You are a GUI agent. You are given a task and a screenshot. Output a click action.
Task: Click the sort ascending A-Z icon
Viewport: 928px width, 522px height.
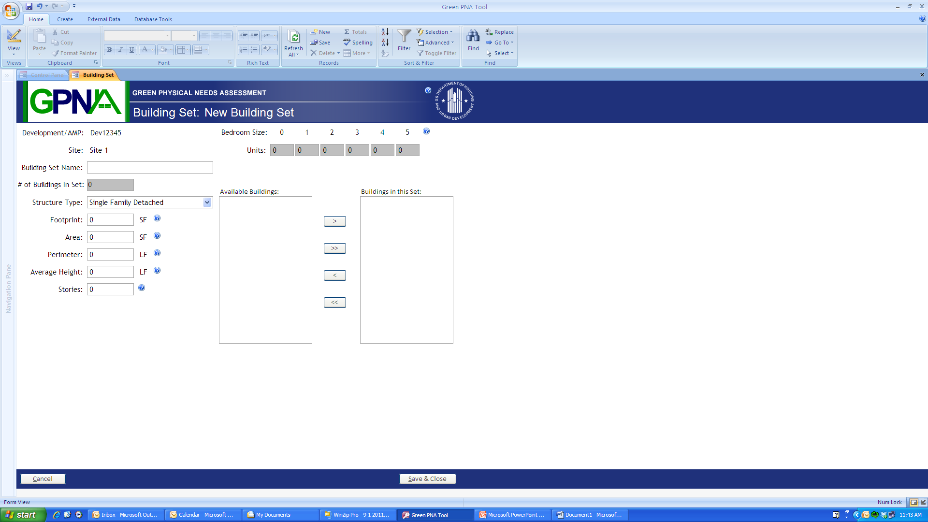point(385,32)
